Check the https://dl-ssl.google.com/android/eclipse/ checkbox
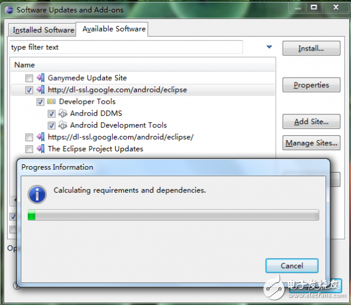351x305 pixels. click(x=29, y=137)
